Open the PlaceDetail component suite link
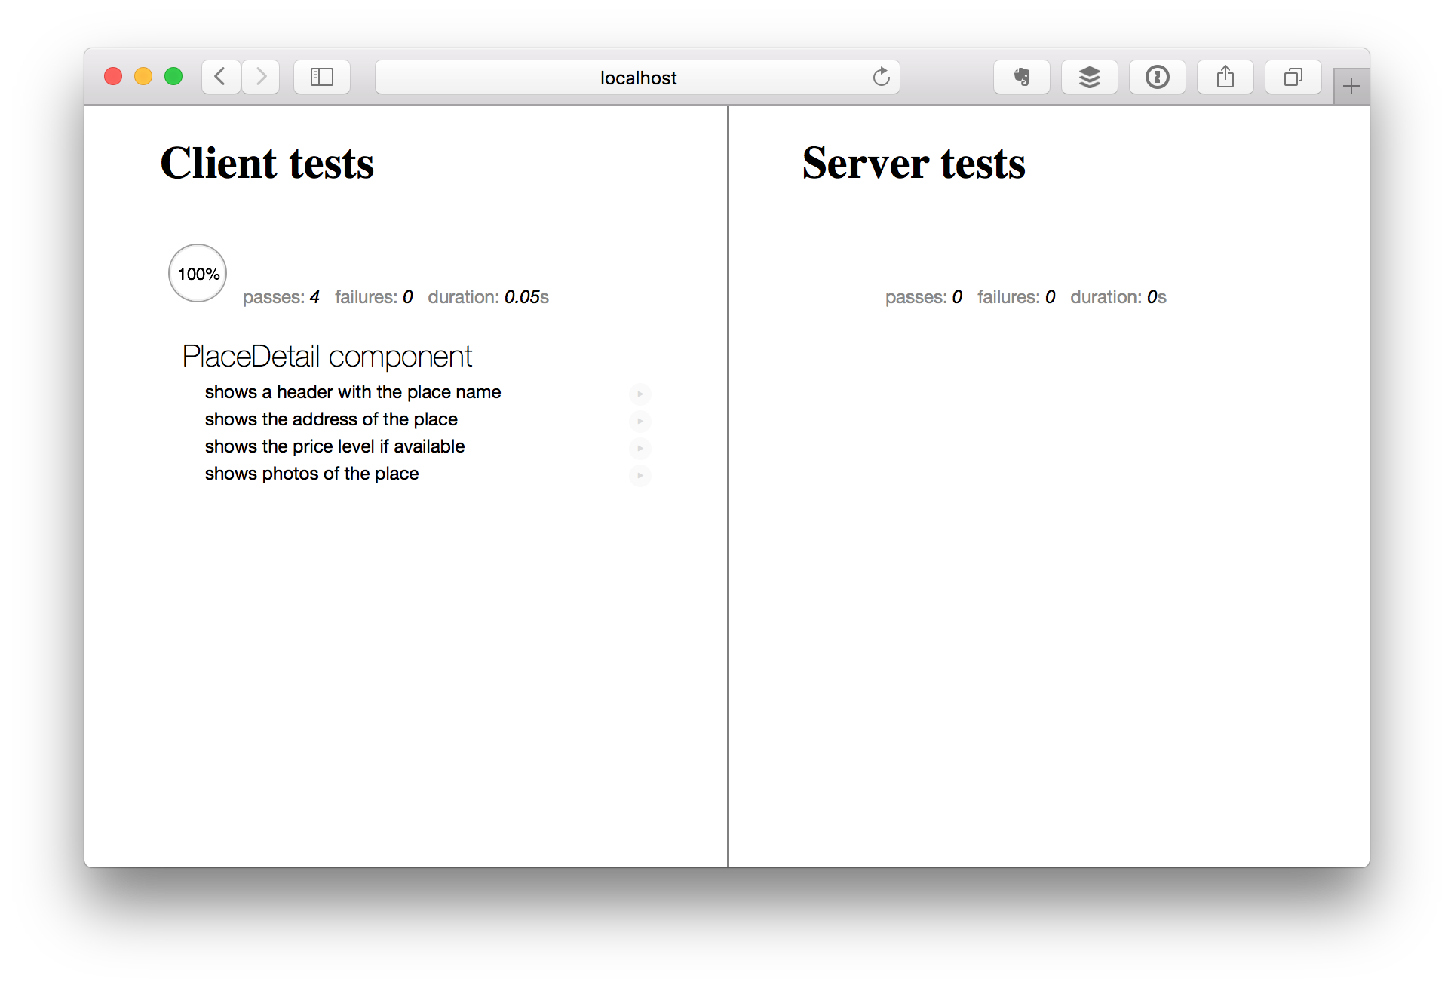 click(327, 357)
